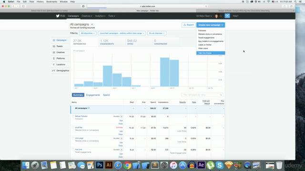Screen dimensions: 305x171
Task: Resume the paused Fast one campaign
Action: coord(122,150)
